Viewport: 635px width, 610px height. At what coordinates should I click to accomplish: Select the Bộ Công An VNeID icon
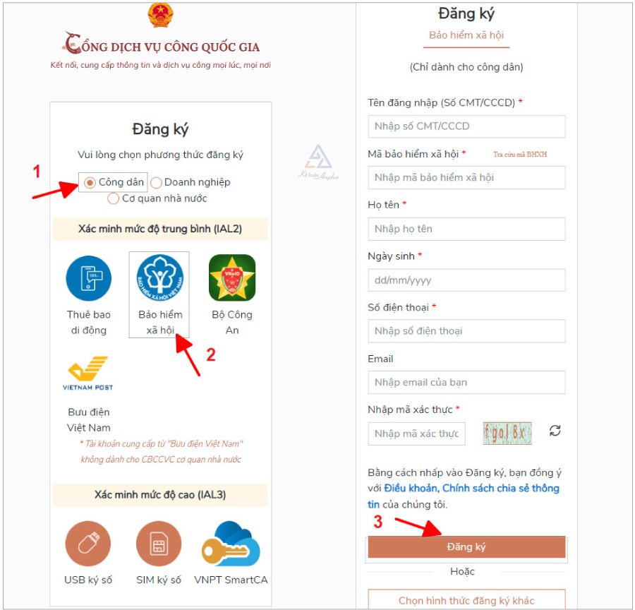tap(232, 277)
